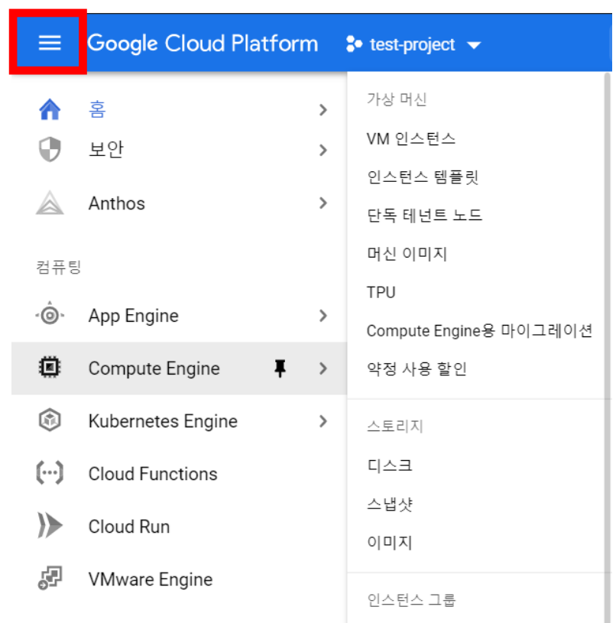This screenshot has height=623, width=616.
Task: Click the test-project hexagon dots icon
Action: 354,44
